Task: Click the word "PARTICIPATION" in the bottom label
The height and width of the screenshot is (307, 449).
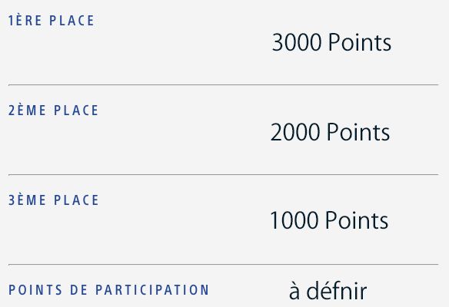Action: [x=152, y=289]
